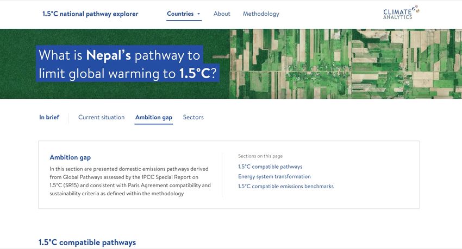
Task: Click the 1.5°C compatible pathways section heading
Action: 87,242
